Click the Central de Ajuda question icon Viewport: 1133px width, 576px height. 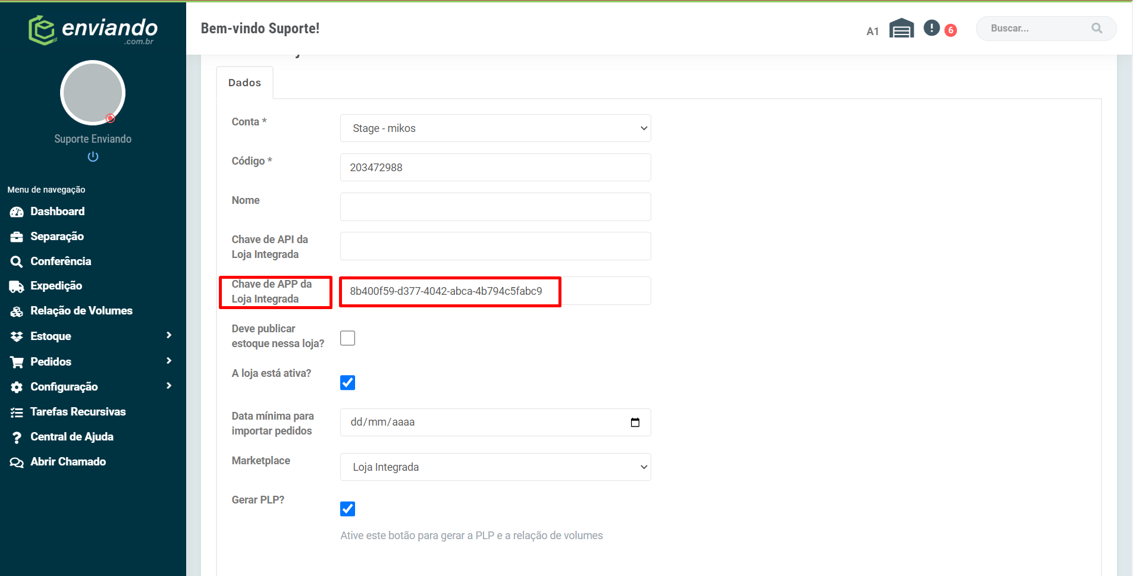pyautogui.click(x=17, y=437)
